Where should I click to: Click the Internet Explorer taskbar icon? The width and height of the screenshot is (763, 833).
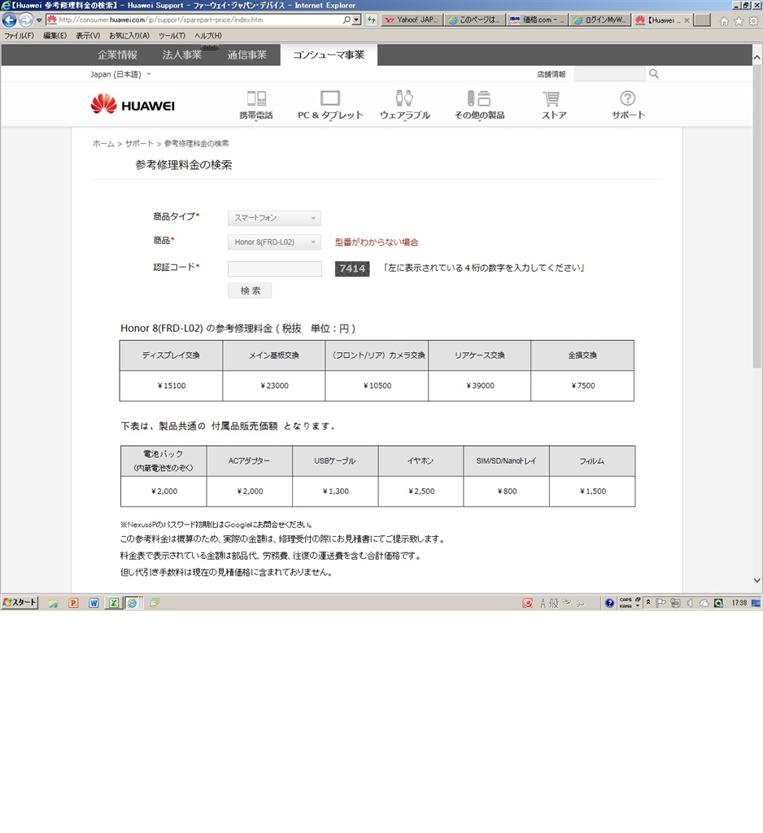coord(132,603)
